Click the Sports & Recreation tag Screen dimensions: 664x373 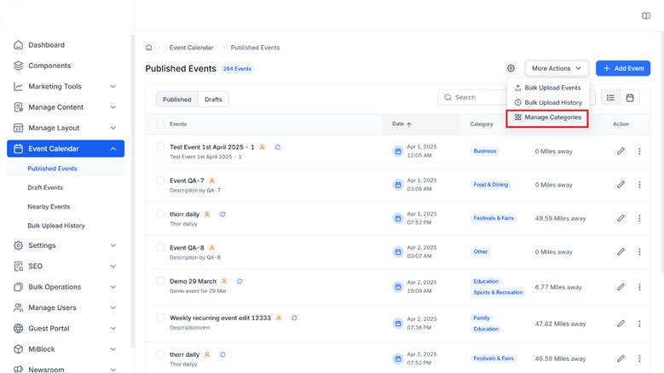pos(498,292)
